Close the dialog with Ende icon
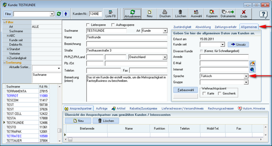 click(x=244, y=14)
